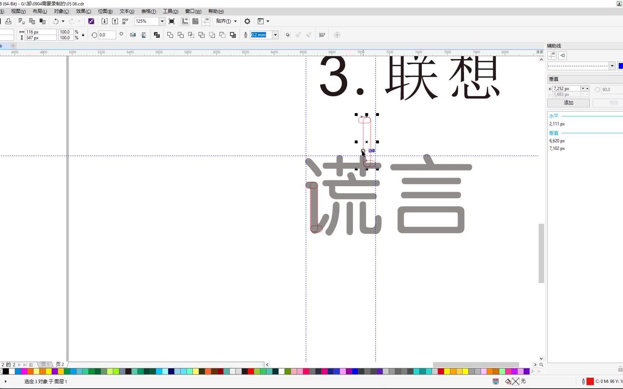Click the quick customize plus icon
Screen dimensions: 623x389
[x=337, y=35]
